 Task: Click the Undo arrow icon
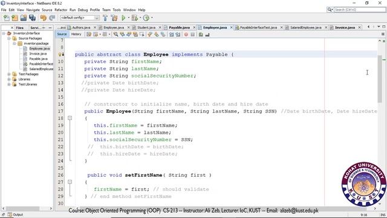[x=44, y=18]
